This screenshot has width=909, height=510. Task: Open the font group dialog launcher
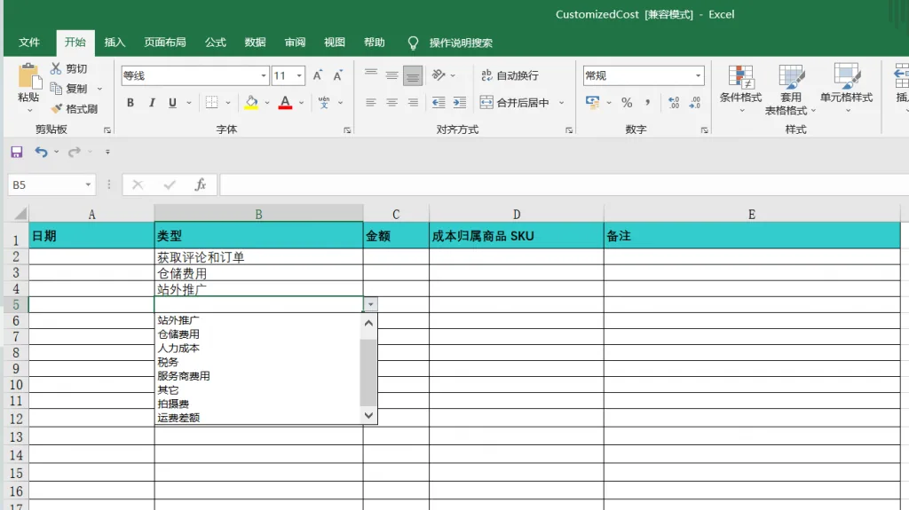(x=347, y=130)
